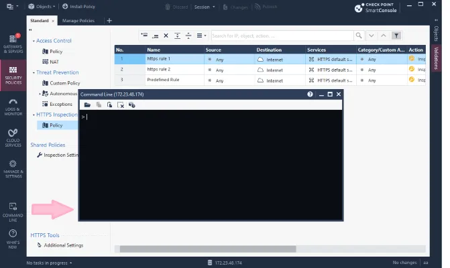
Task: Select the rule named https rule 1
Action: pos(158,59)
